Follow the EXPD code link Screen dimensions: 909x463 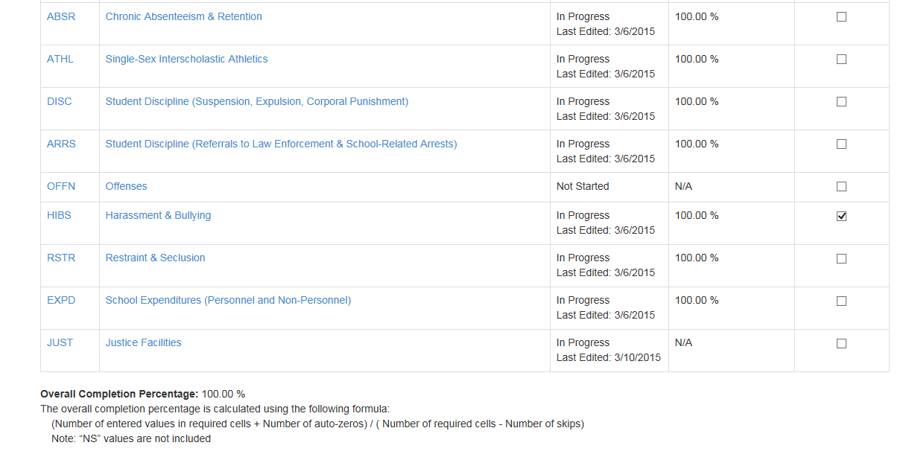61,300
